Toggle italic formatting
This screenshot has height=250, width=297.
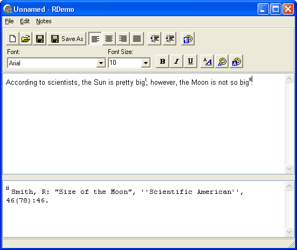tap(177, 61)
